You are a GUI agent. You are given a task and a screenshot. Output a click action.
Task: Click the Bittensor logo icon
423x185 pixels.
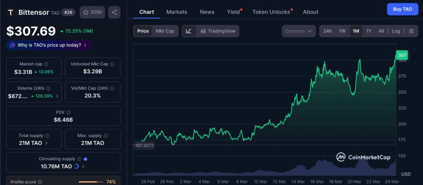[x=11, y=12]
